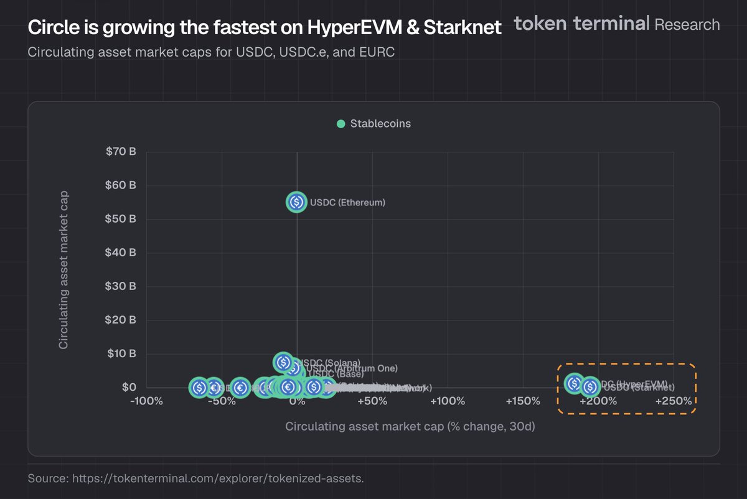This screenshot has width=747, height=499.
Task: Click the EURC euro bubble near -40%
Action: click(x=240, y=388)
